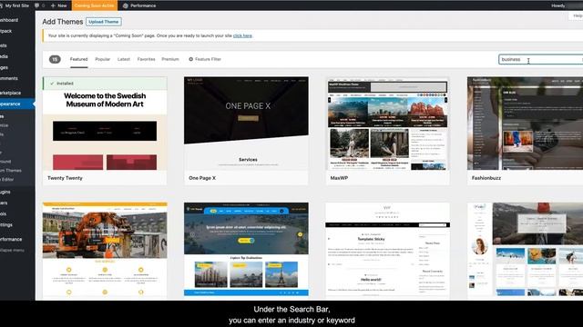This screenshot has height=327, width=583.
Task: Focus the theme search field containing 'business'
Action: (x=540, y=59)
